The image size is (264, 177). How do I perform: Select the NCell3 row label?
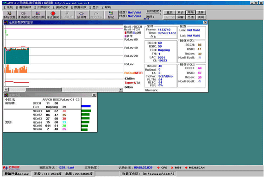point(37,119)
